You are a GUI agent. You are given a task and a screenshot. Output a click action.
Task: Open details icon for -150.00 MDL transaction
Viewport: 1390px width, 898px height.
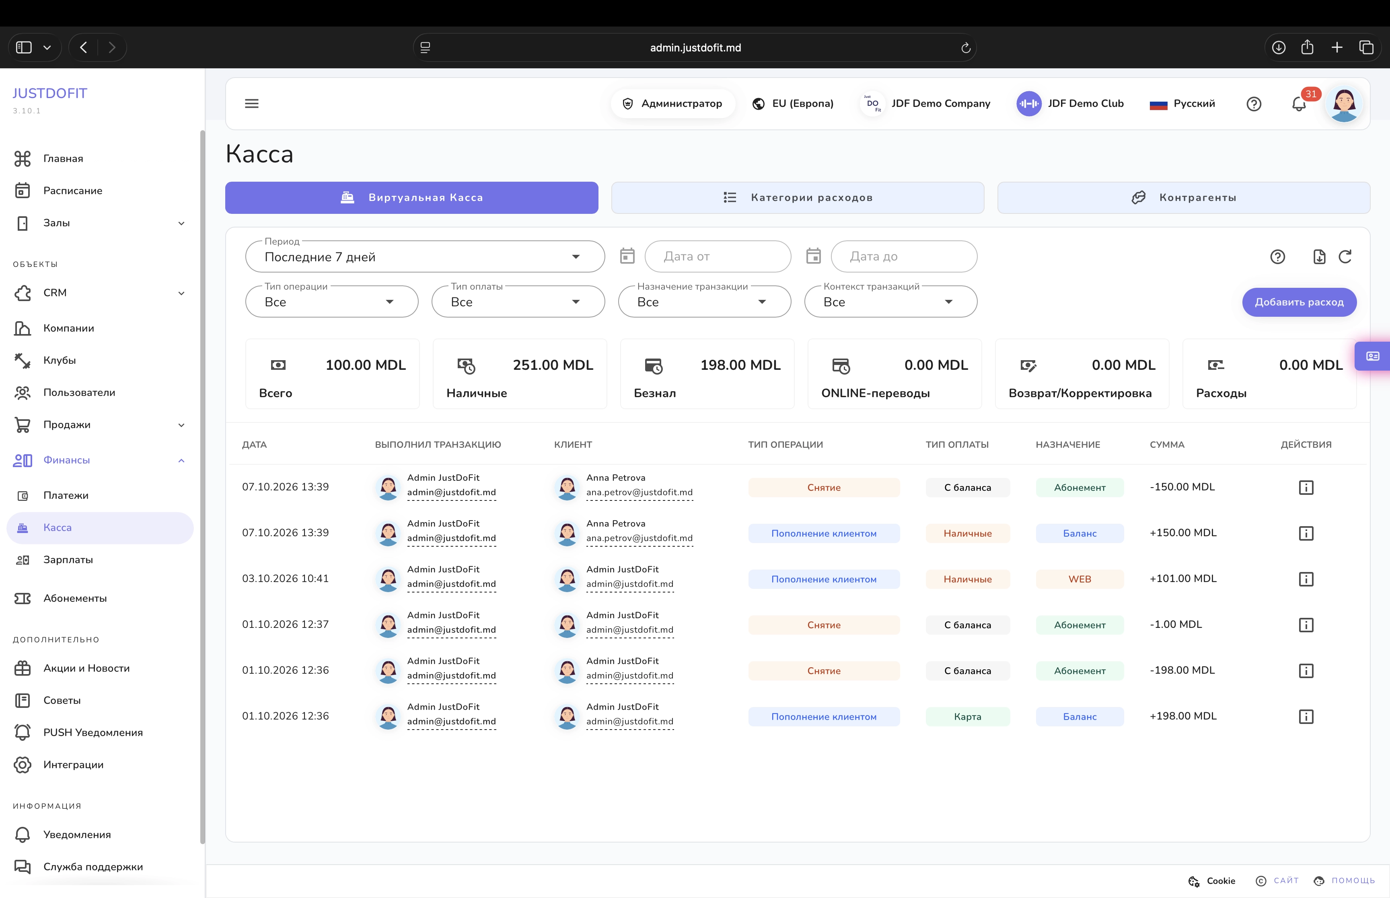click(1306, 488)
